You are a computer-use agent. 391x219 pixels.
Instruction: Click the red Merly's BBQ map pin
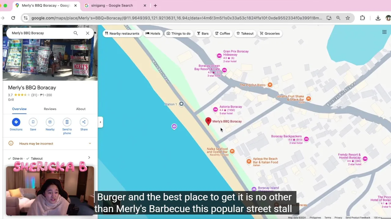208,121
